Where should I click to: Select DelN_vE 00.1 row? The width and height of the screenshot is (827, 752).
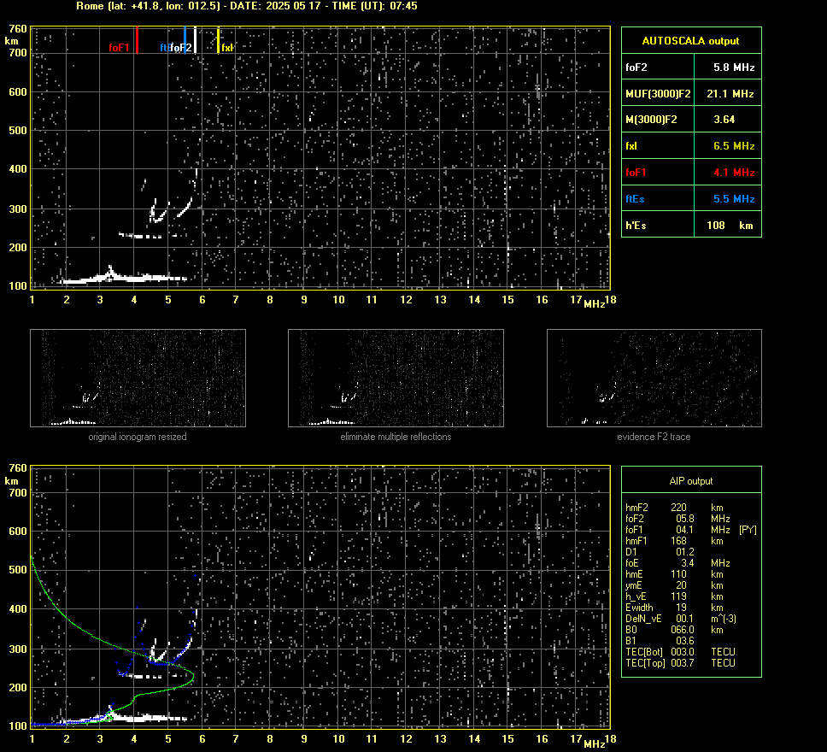coord(681,618)
